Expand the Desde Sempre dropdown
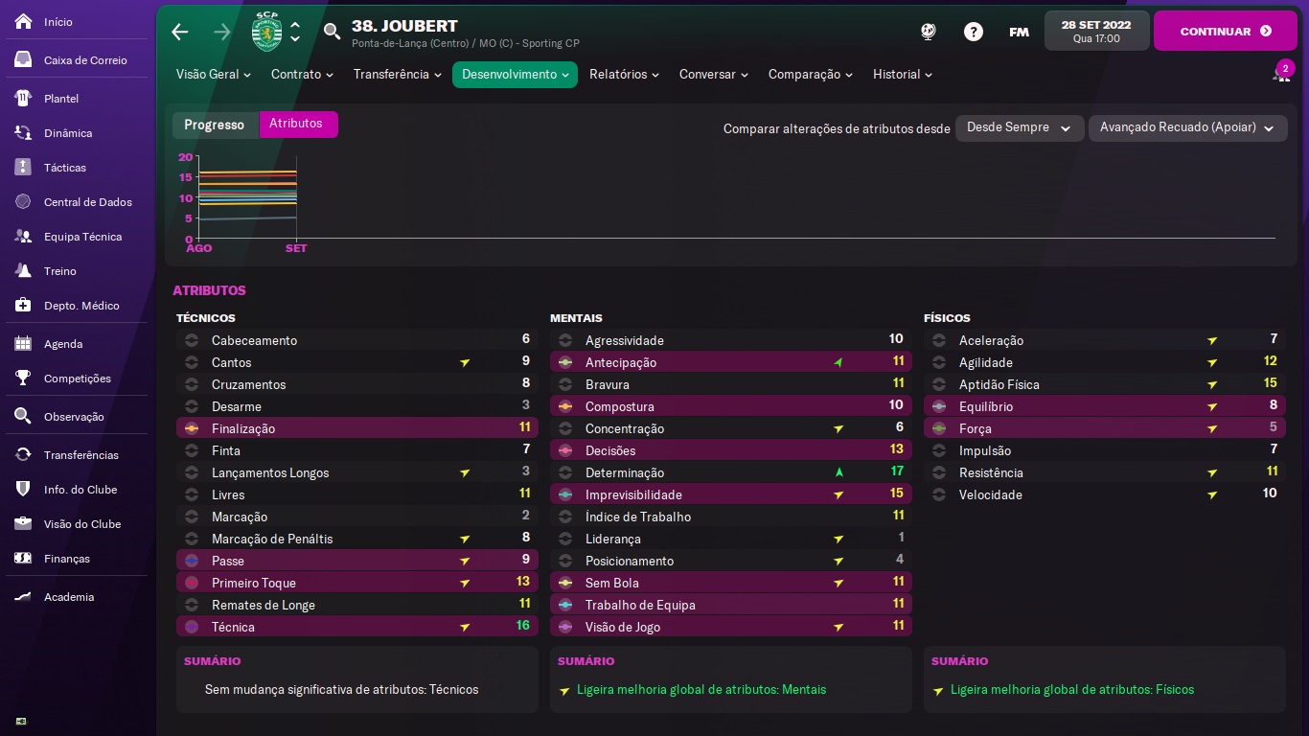Screen dimensions: 1309x736 click(x=1020, y=128)
